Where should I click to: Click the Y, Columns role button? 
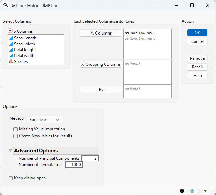click(101, 33)
